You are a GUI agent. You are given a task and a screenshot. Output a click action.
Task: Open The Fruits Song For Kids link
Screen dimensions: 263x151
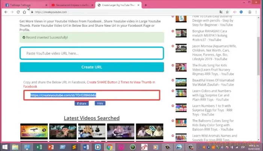213,70
